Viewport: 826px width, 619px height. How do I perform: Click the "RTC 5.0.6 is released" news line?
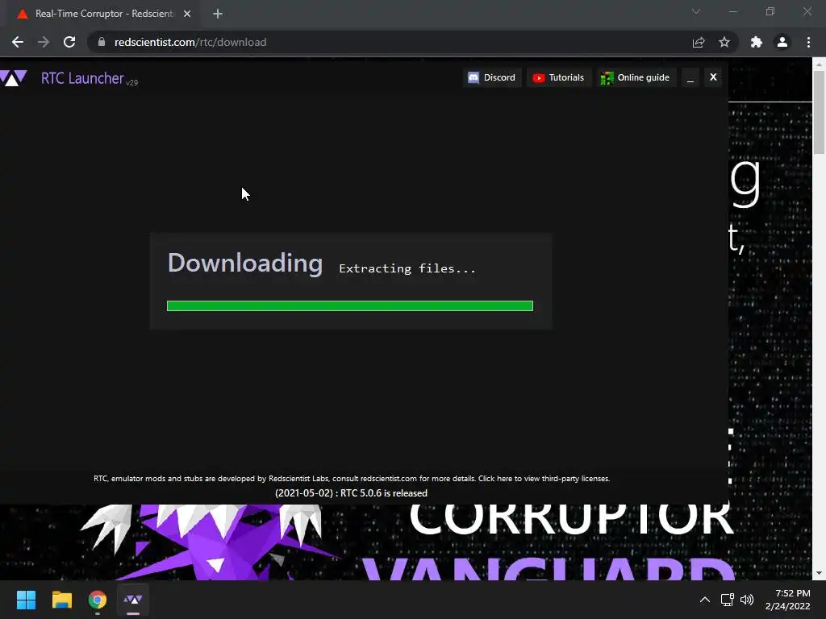coord(351,493)
